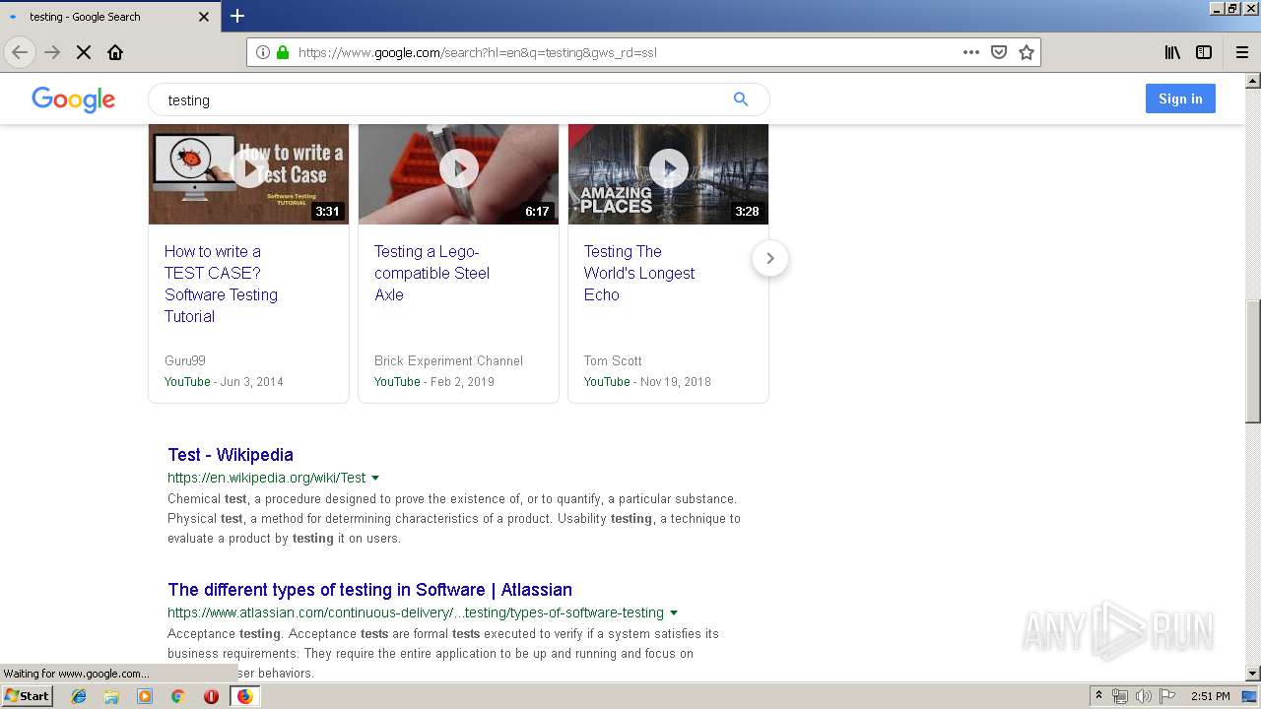Click the en.wikipedia.org/wiki/Test URL text
This screenshot has width=1261, height=709.
(x=266, y=478)
